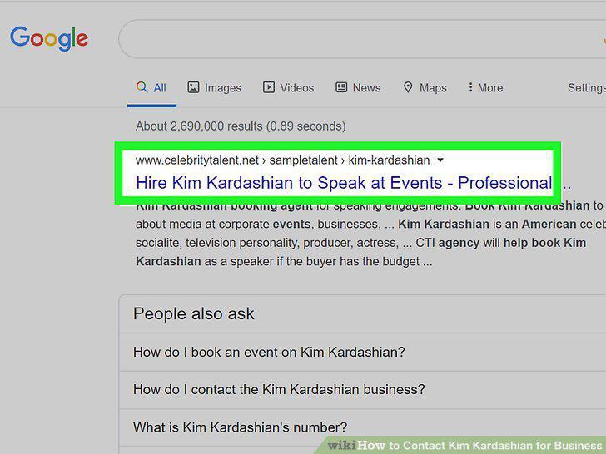
Task: Open dropdown arrow beside celebritytalent.net URL
Action: [x=440, y=160]
